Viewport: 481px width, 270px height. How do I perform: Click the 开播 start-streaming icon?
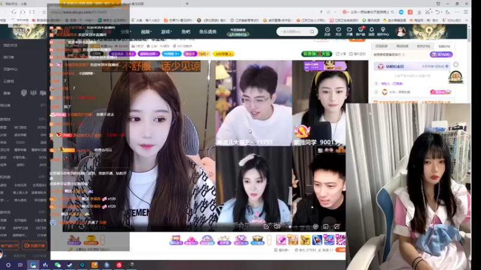point(349,31)
